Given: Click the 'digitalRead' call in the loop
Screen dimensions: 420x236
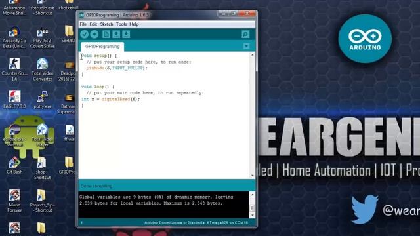Looking at the screenshot, I should [116, 99].
